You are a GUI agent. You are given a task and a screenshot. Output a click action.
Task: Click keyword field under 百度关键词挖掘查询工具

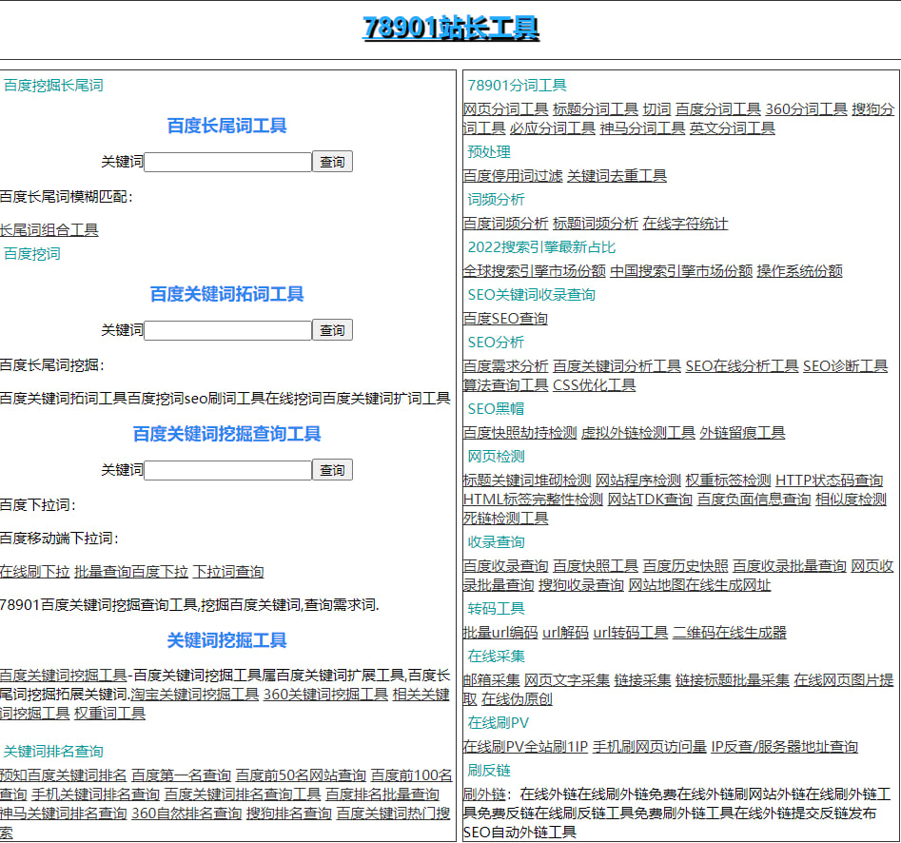pos(227,470)
